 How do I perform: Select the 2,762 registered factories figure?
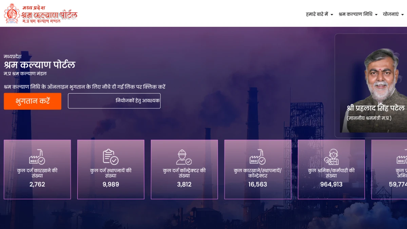point(37,185)
